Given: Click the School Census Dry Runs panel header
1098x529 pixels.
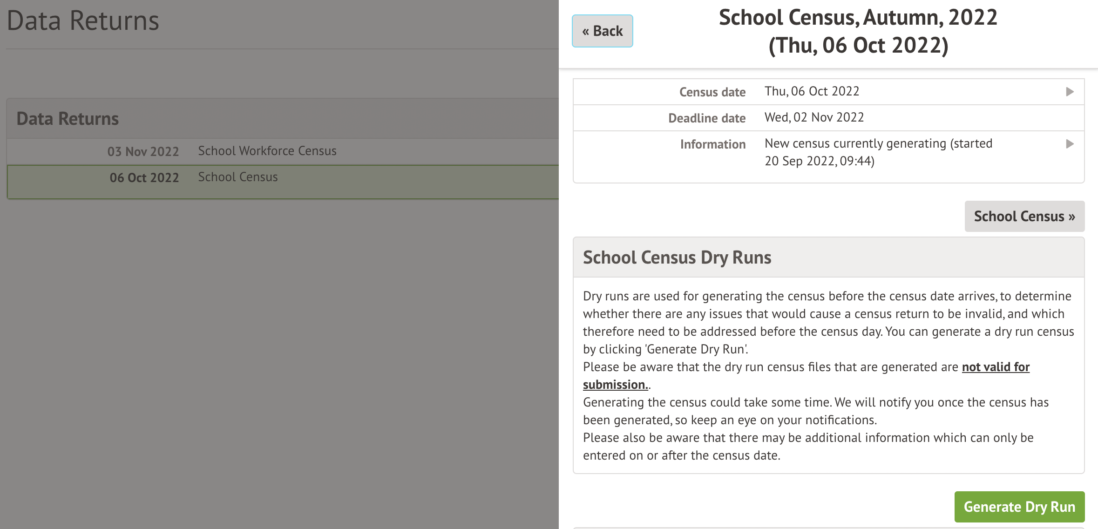Looking at the screenshot, I should pos(677,258).
